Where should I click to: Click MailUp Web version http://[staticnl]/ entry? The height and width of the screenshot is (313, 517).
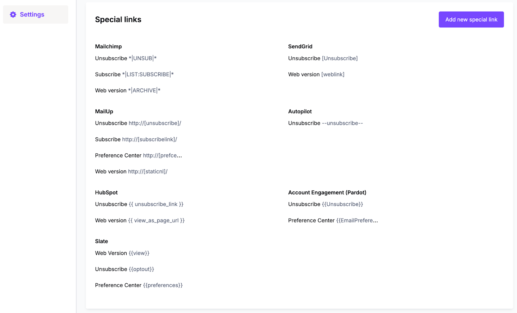(131, 171)
